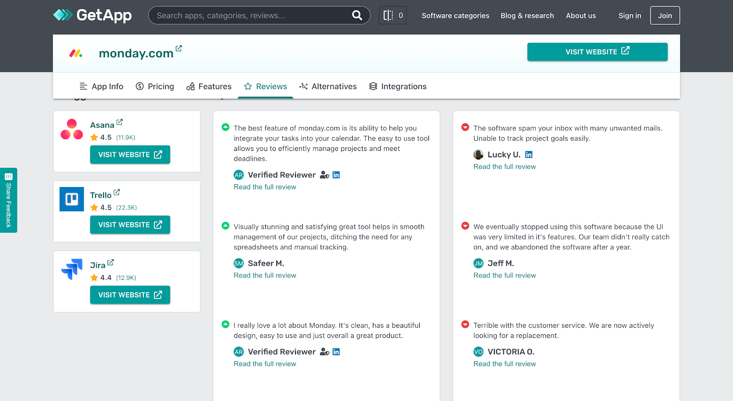Click Lucky U.'s profile photo
The image size is (733, 401).
pos(478,155)
